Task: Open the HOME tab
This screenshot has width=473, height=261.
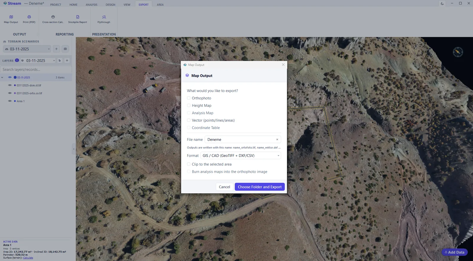Action: point(73,5)
